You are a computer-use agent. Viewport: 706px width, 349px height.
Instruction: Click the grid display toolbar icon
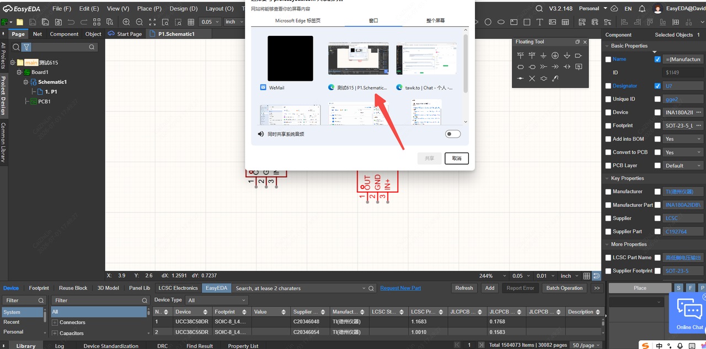191,22
